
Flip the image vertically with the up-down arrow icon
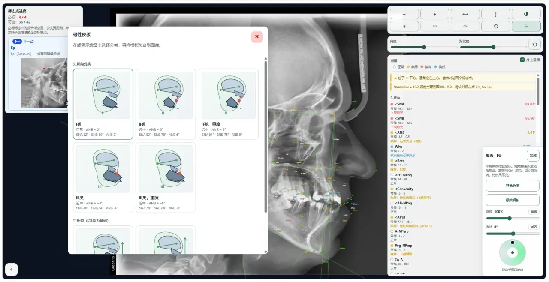pos(496,14)
